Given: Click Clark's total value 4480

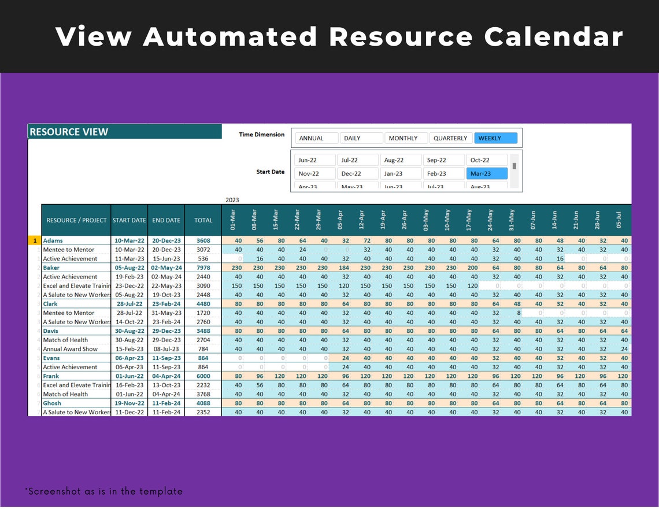Looking at the screenshot, I should 203,304.
